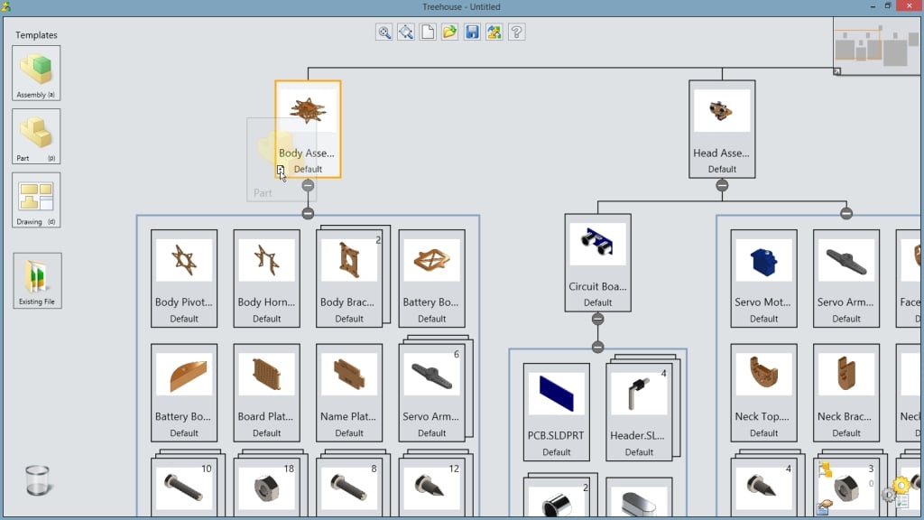Select the PCB.SLDPRT part card
This screenshot has height=520, width=924.
coord(556,412)
